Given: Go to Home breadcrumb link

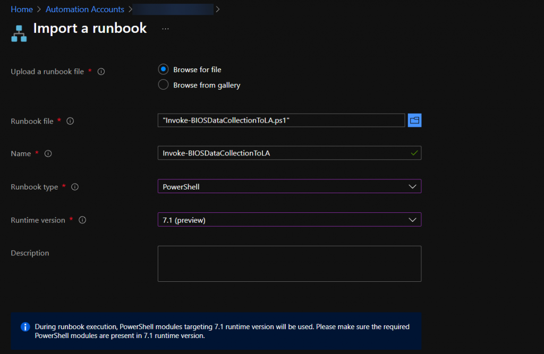Looking at the screenshot, I should (22, 10).
